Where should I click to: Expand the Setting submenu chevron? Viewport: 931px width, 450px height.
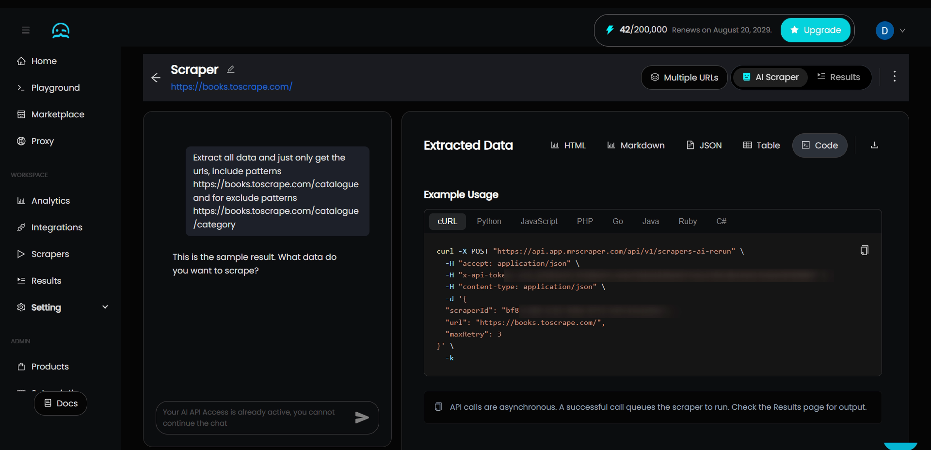click(x=105, y=307)
